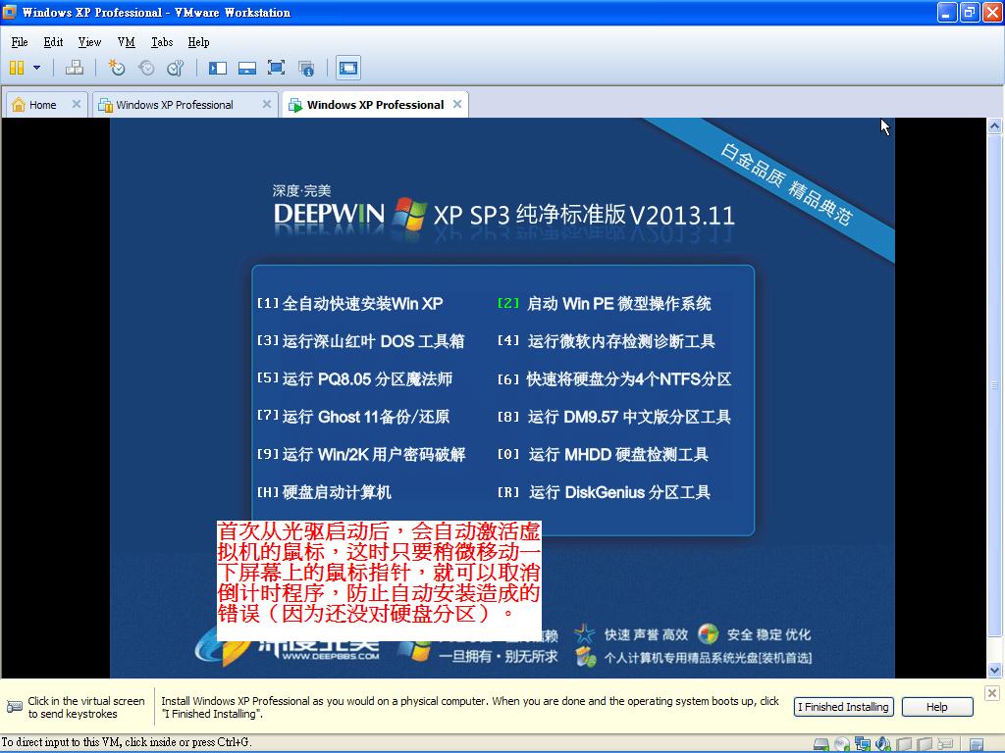
Task: Click the second greyed device status icon
Action: pyautogui.click(x=925, y=744)
